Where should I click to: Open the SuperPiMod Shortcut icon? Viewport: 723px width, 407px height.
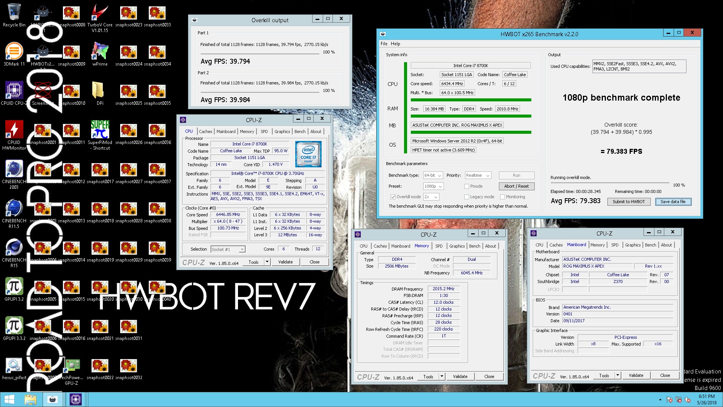pos(100,135)
